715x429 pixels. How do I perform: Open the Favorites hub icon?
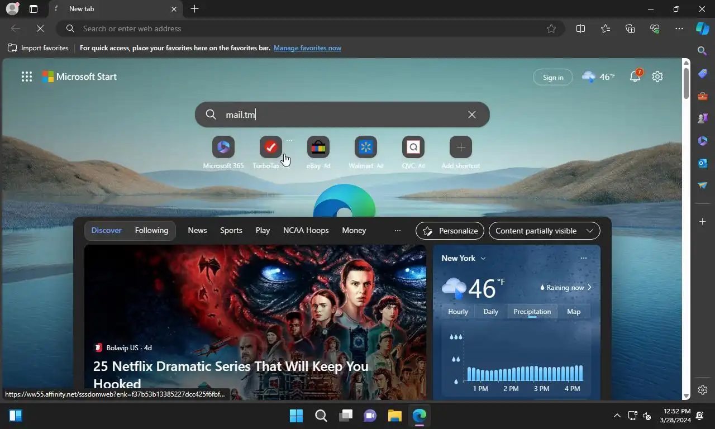(606, 28)
